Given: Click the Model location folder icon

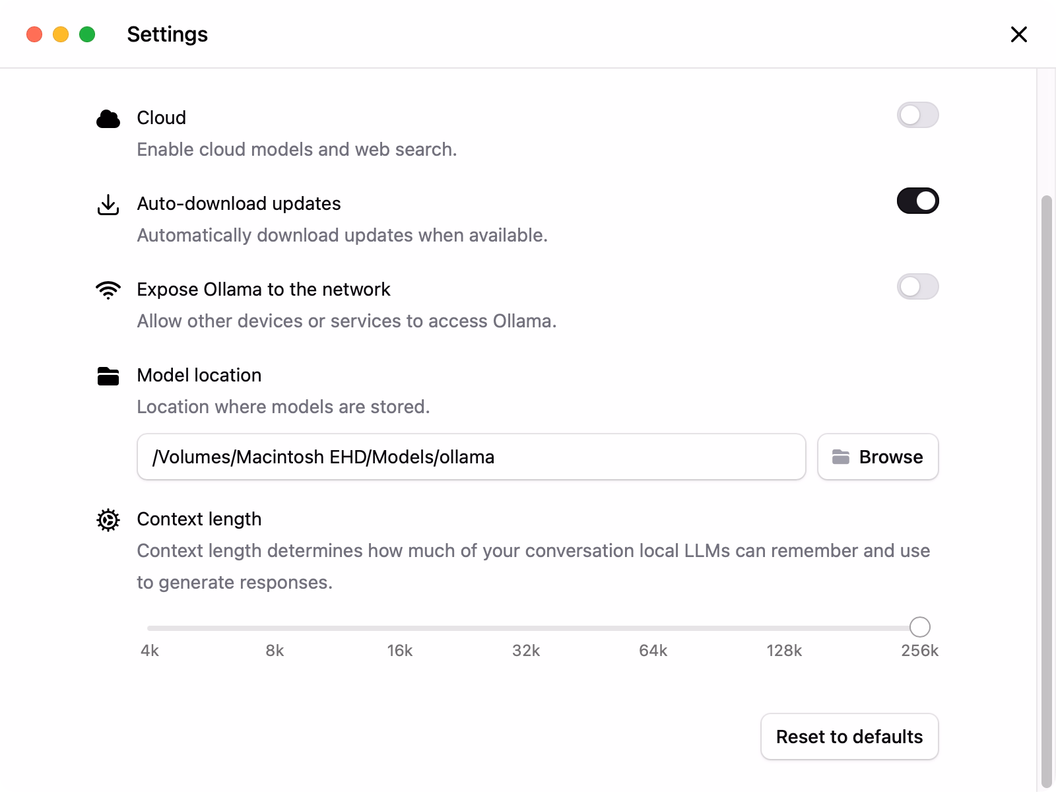Looking at the screenshot, I should tap(108, 376).
